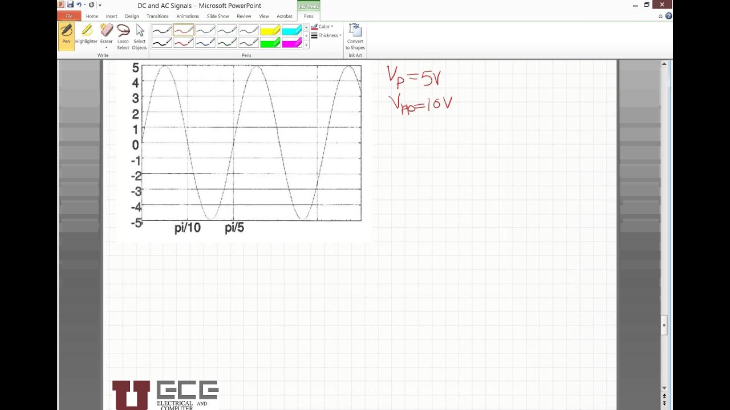This screenshot has height=410, width=730.
Task: Collapse the ribbon with caret icon
Action: [x=660, y=16]
